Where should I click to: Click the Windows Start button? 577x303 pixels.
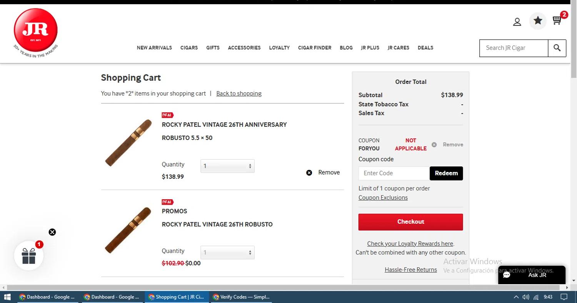pos(7,297)
